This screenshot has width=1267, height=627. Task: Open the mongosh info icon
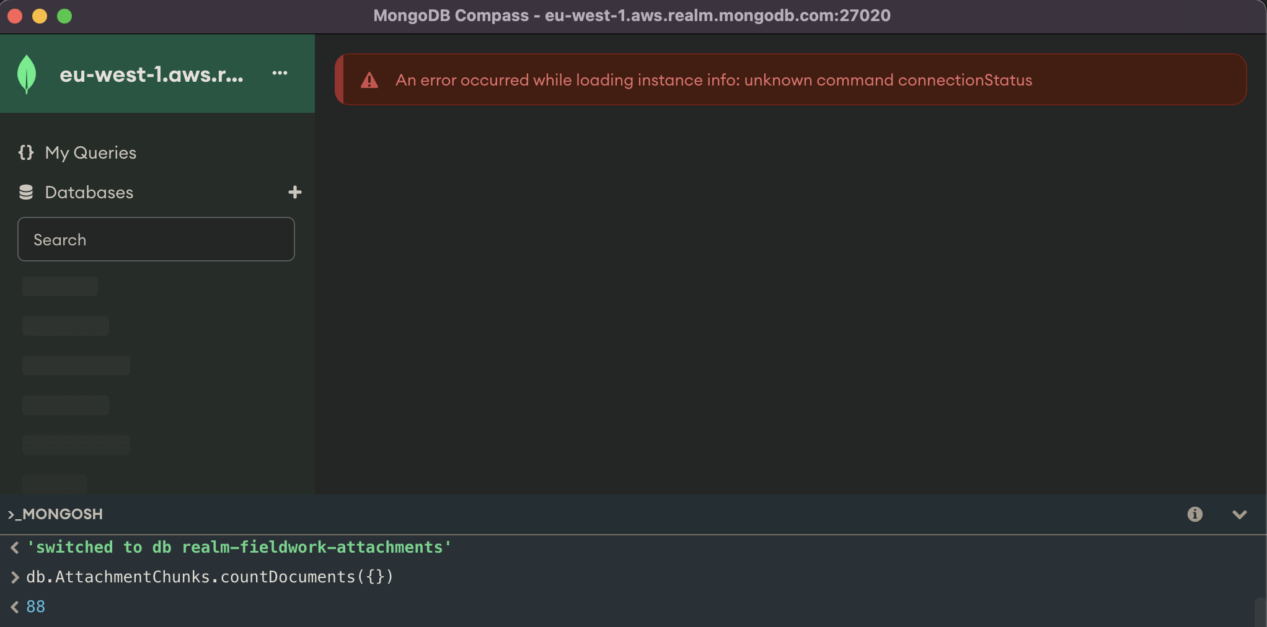pos(1194,514)
